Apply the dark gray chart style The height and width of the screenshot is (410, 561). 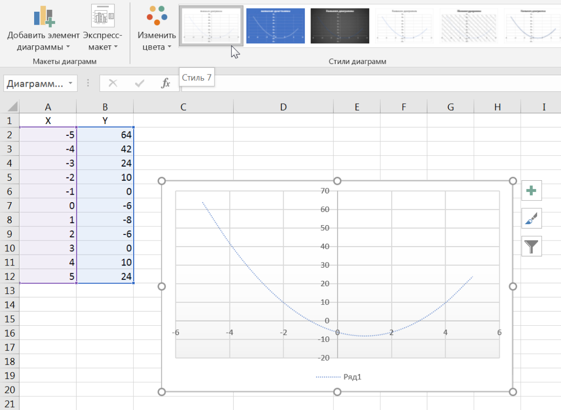coord(340,26)
